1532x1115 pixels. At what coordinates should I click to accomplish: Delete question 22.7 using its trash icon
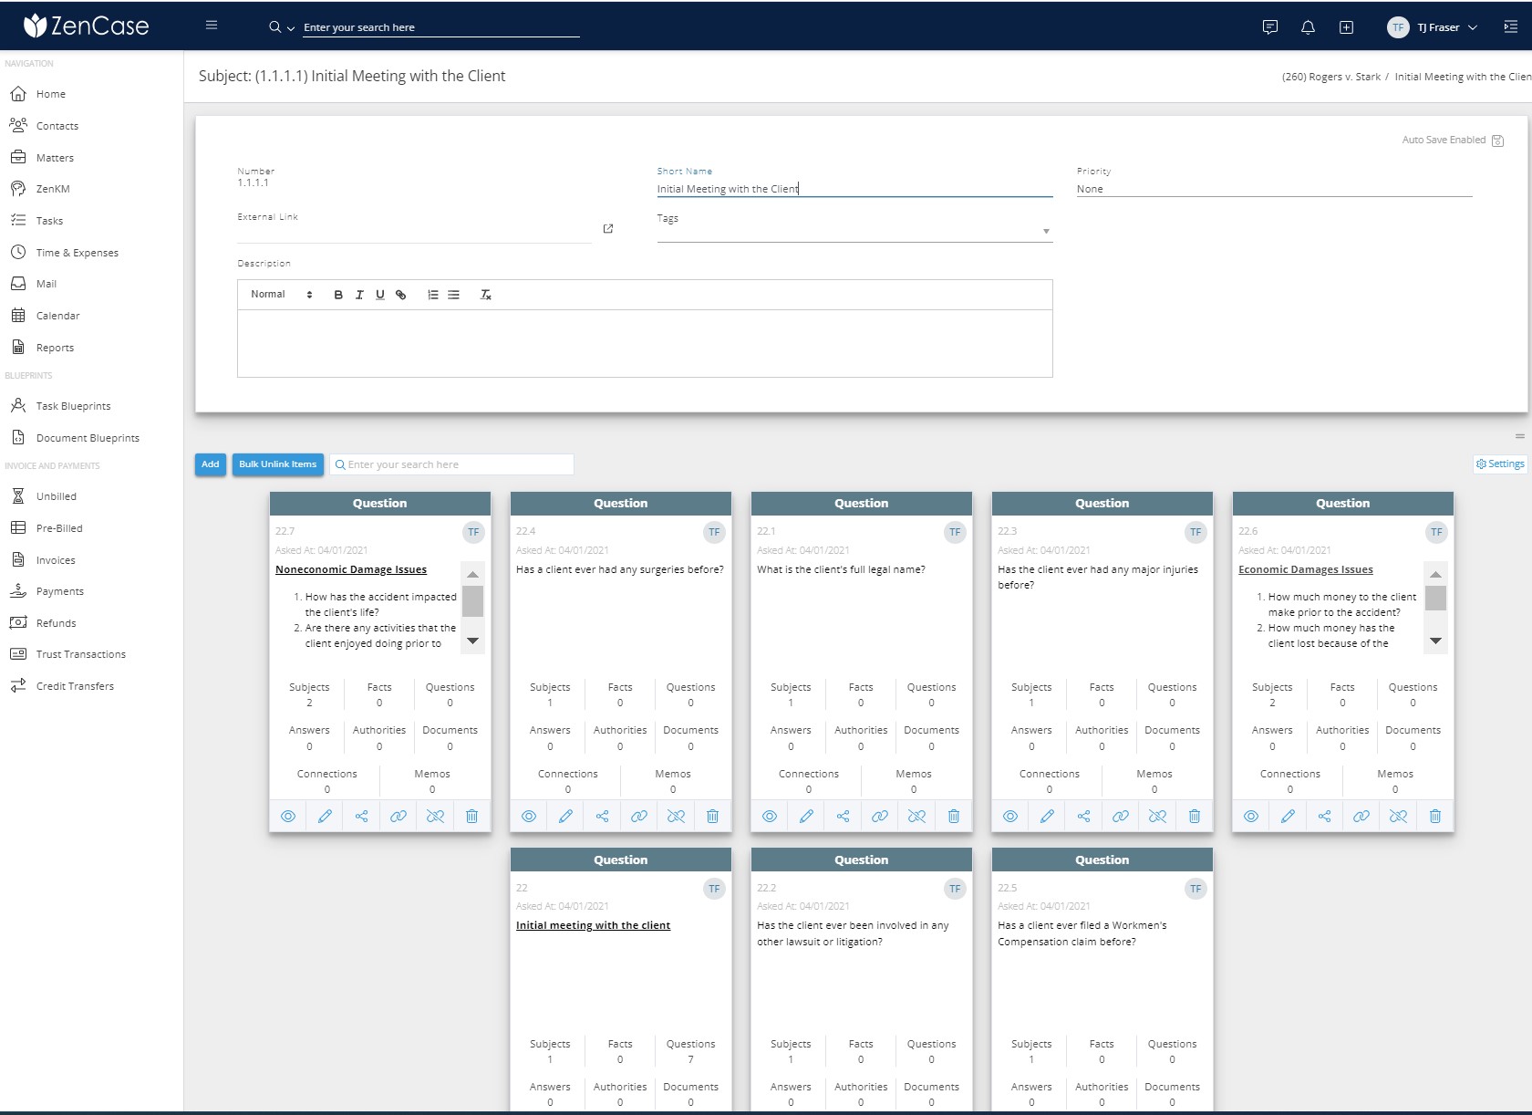coord(471,817)
